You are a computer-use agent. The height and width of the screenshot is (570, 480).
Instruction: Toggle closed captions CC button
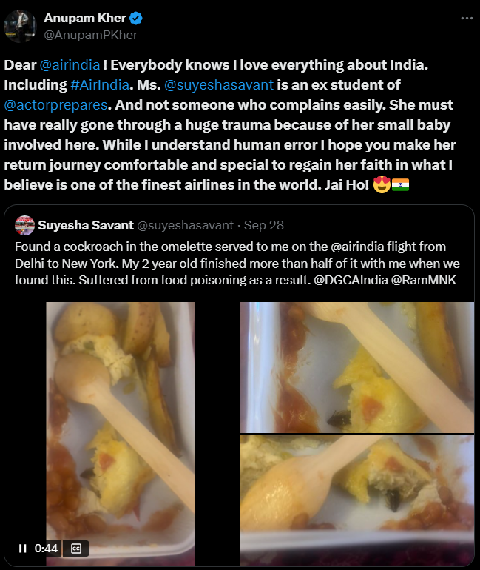point(76,549)
